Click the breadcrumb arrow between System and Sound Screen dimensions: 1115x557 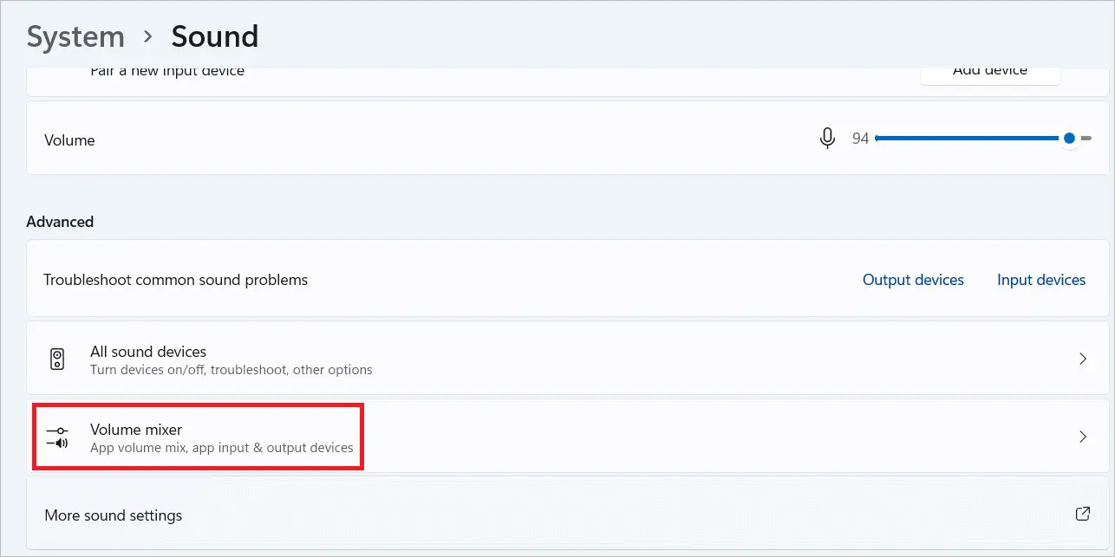coord(148,37)
